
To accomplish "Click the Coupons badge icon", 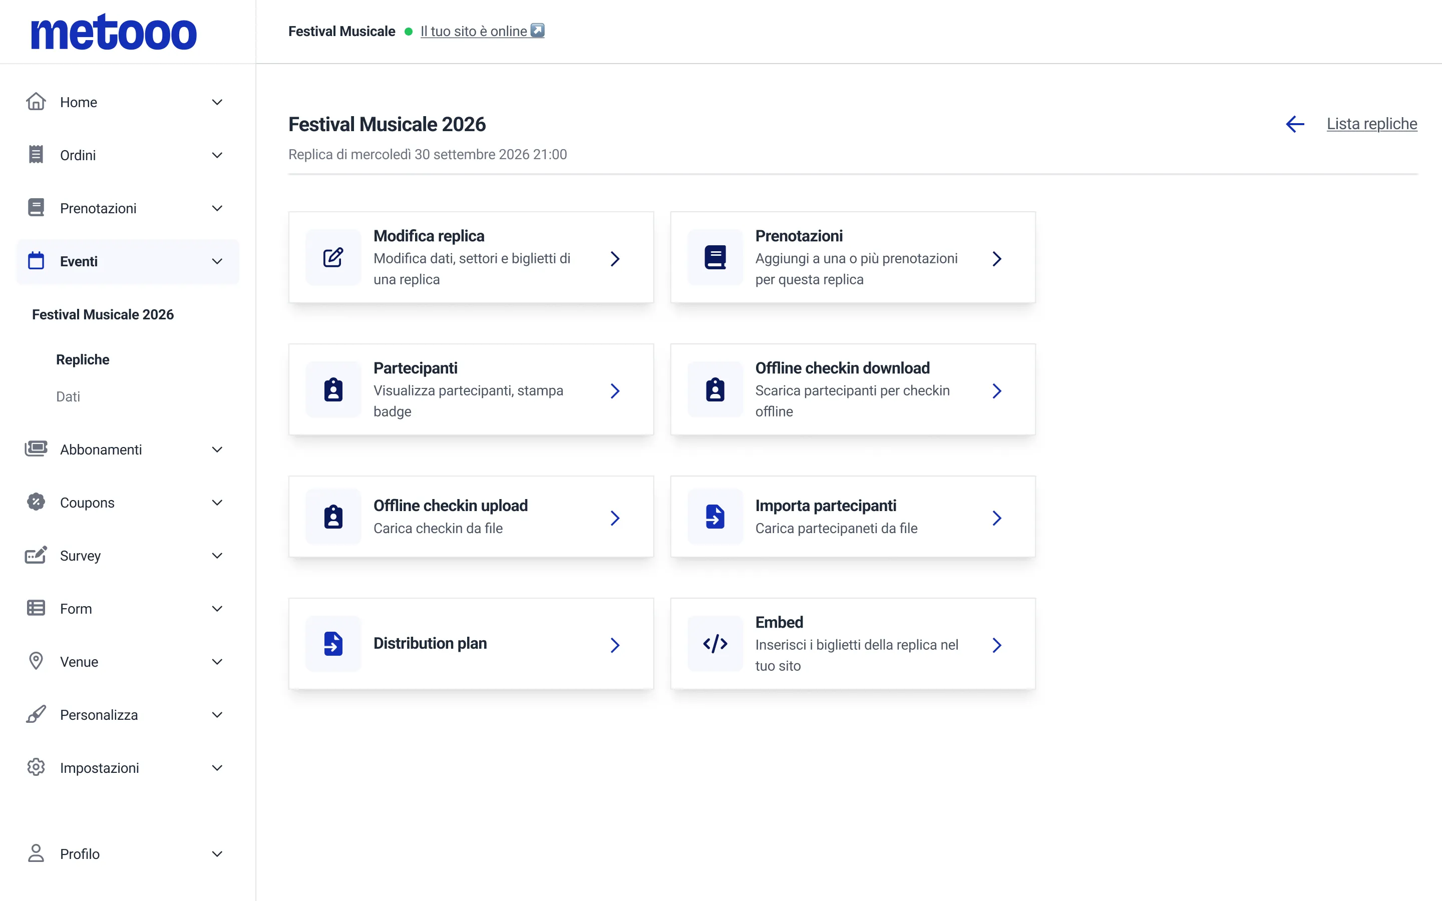I will pyautogui.click(x=36, y=503).
